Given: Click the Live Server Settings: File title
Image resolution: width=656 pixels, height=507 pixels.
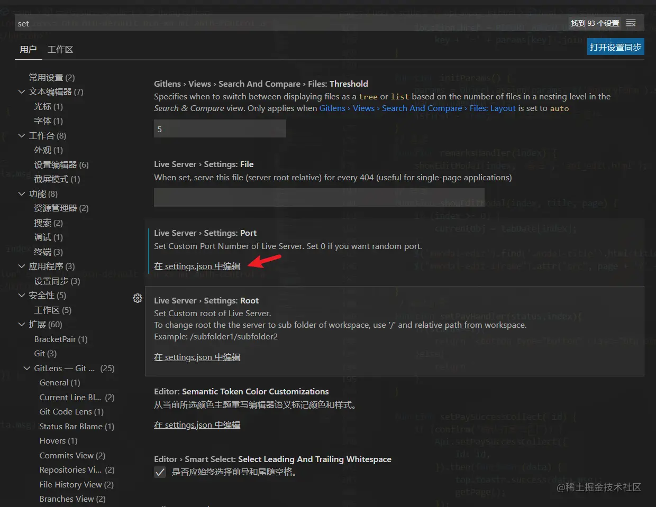Looking at the screenshot, I should [204, 164].
